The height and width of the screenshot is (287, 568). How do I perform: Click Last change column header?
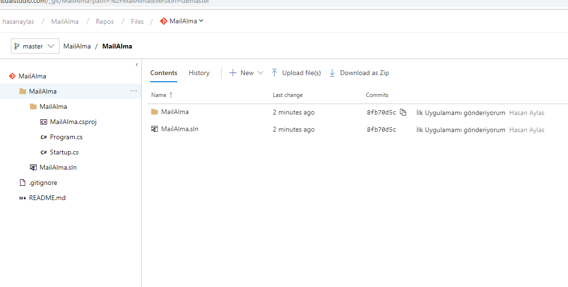(x=288, y=95)
